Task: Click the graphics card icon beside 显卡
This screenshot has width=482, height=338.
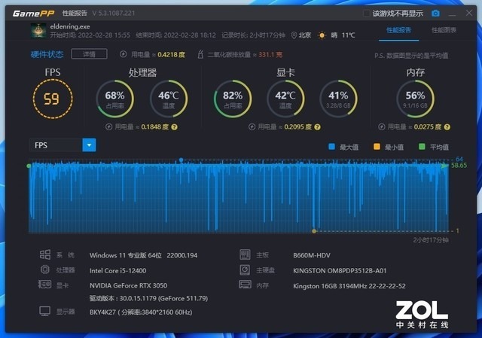Action: (45, 285)
